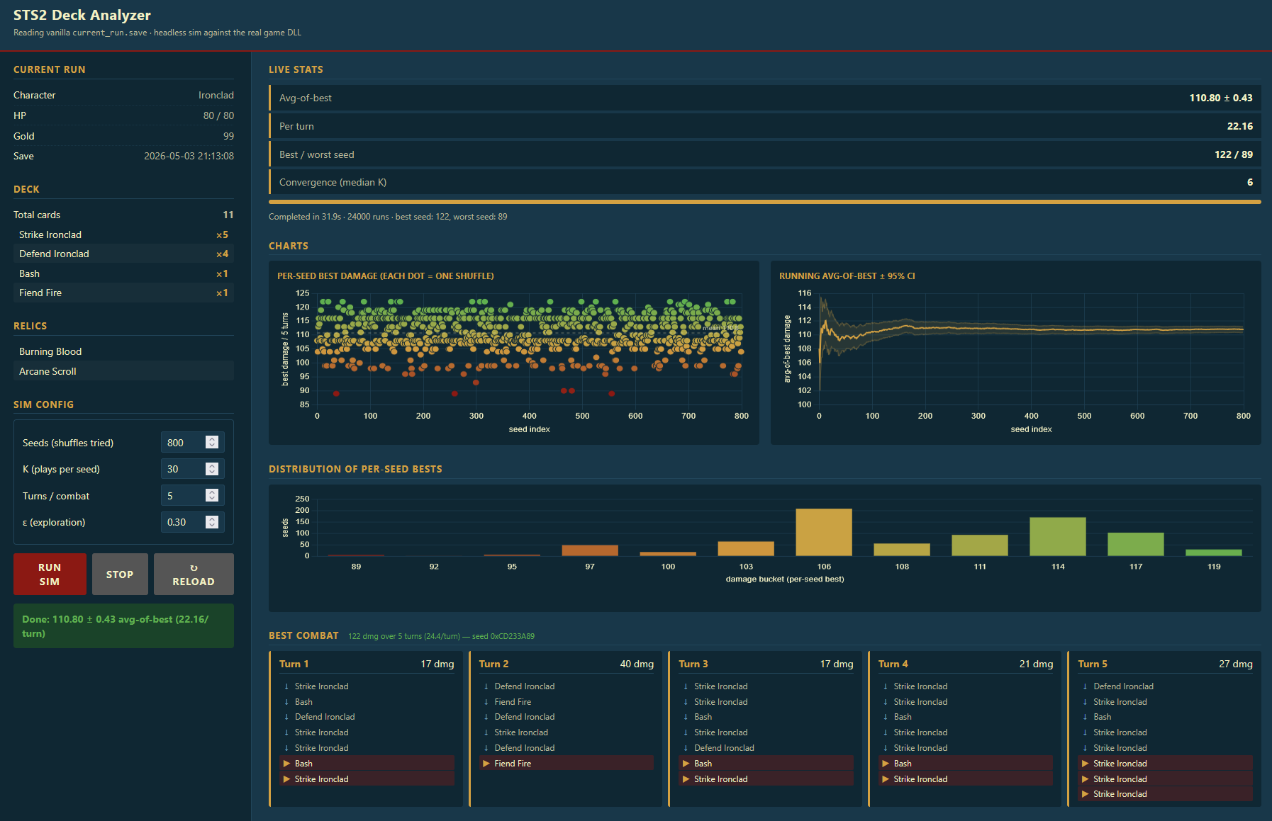Click the Avg-of-best stat row
The height and width of the screenshot is (821, 1272).
click(x=765, y=98)
